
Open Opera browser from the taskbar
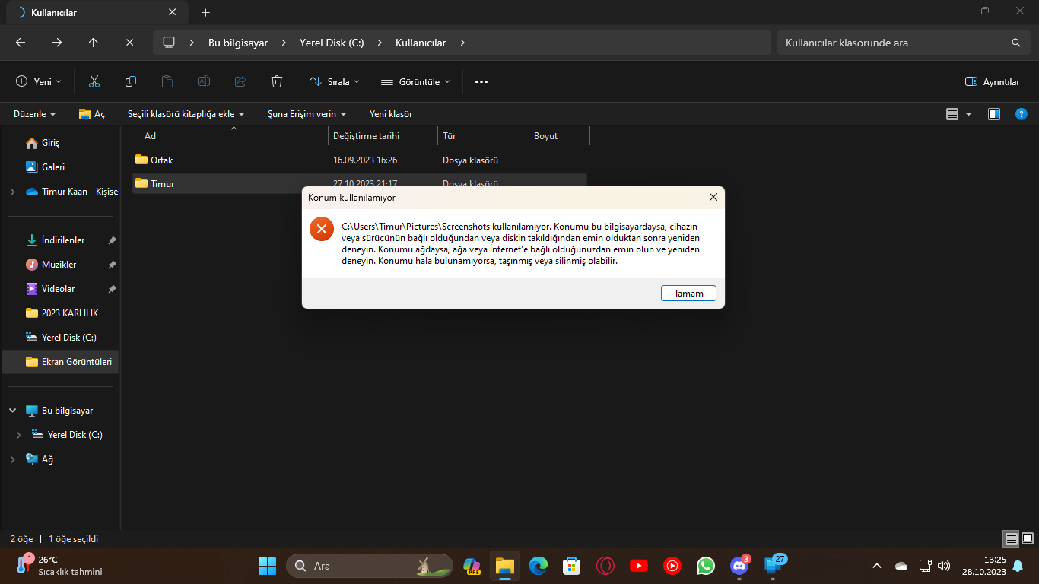pyautogui.click(x=605, y=566)
